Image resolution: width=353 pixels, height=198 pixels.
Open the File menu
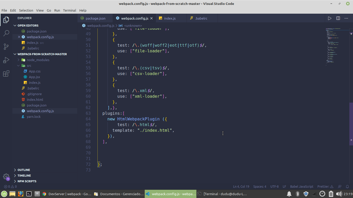pyautogui.click(x=4, y=10)
